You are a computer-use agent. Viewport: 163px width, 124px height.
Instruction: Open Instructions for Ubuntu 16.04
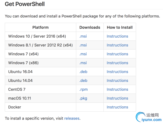(x=117, y=72)
